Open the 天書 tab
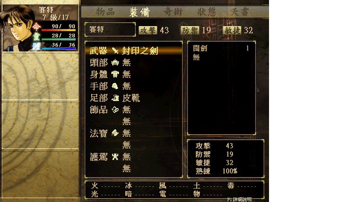The image size is (343, 202). coord(240,12)
